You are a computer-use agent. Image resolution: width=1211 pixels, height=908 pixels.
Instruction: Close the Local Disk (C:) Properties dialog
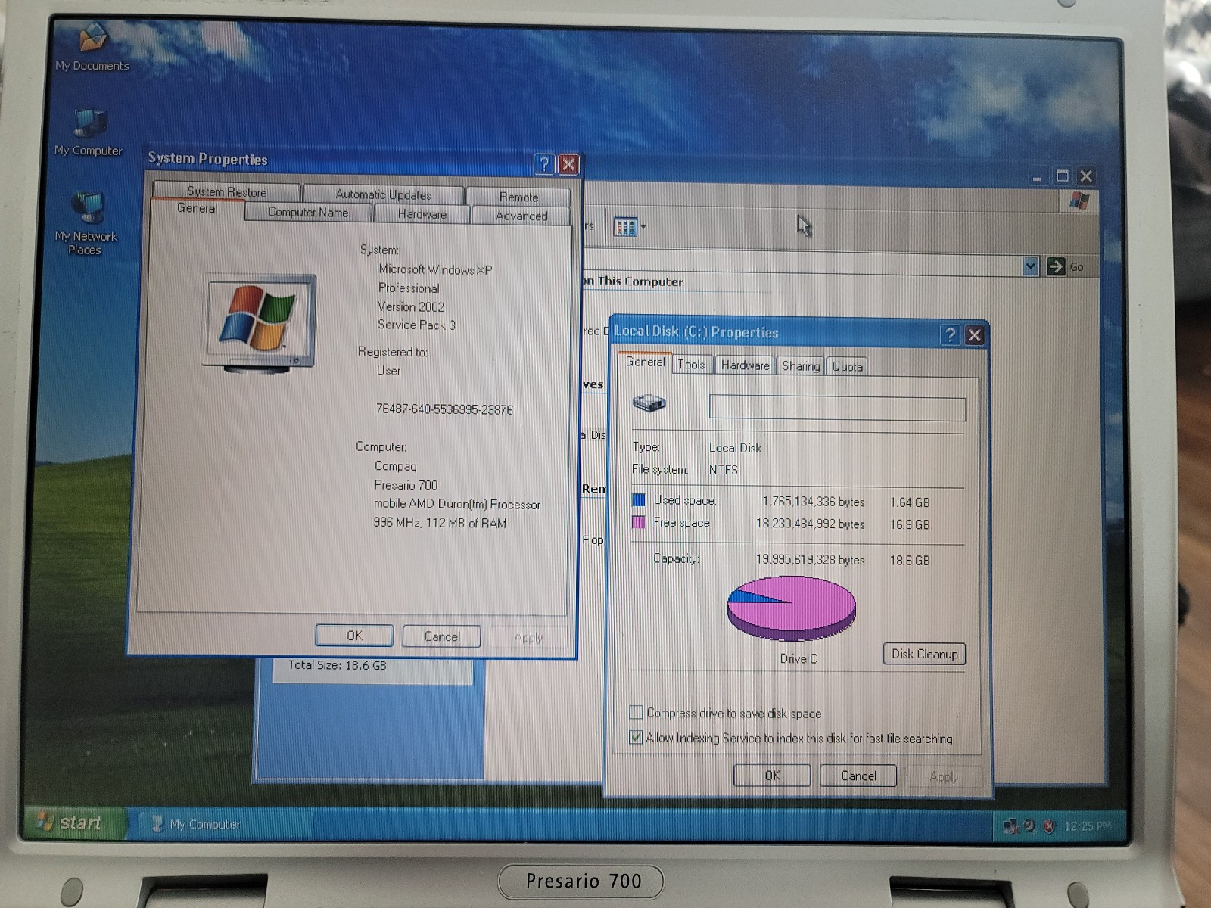(x=975, y=335)
